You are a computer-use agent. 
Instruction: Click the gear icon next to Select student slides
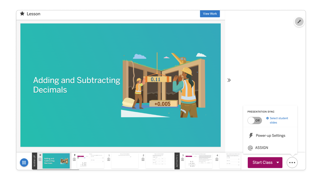point(267,118)
